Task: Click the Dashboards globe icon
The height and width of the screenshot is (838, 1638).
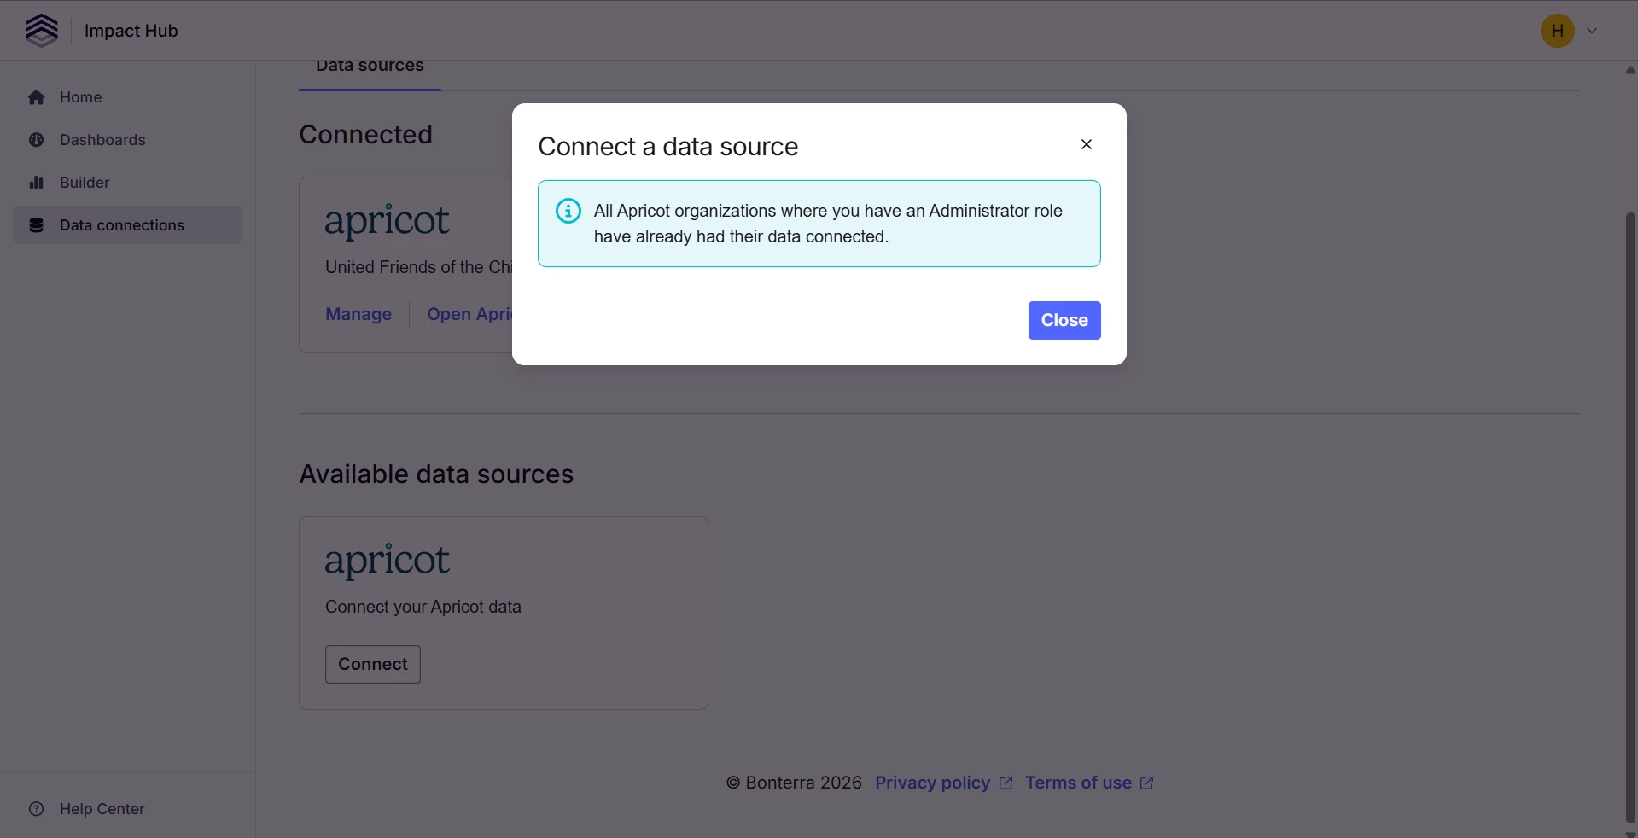Action: point(36,140)
